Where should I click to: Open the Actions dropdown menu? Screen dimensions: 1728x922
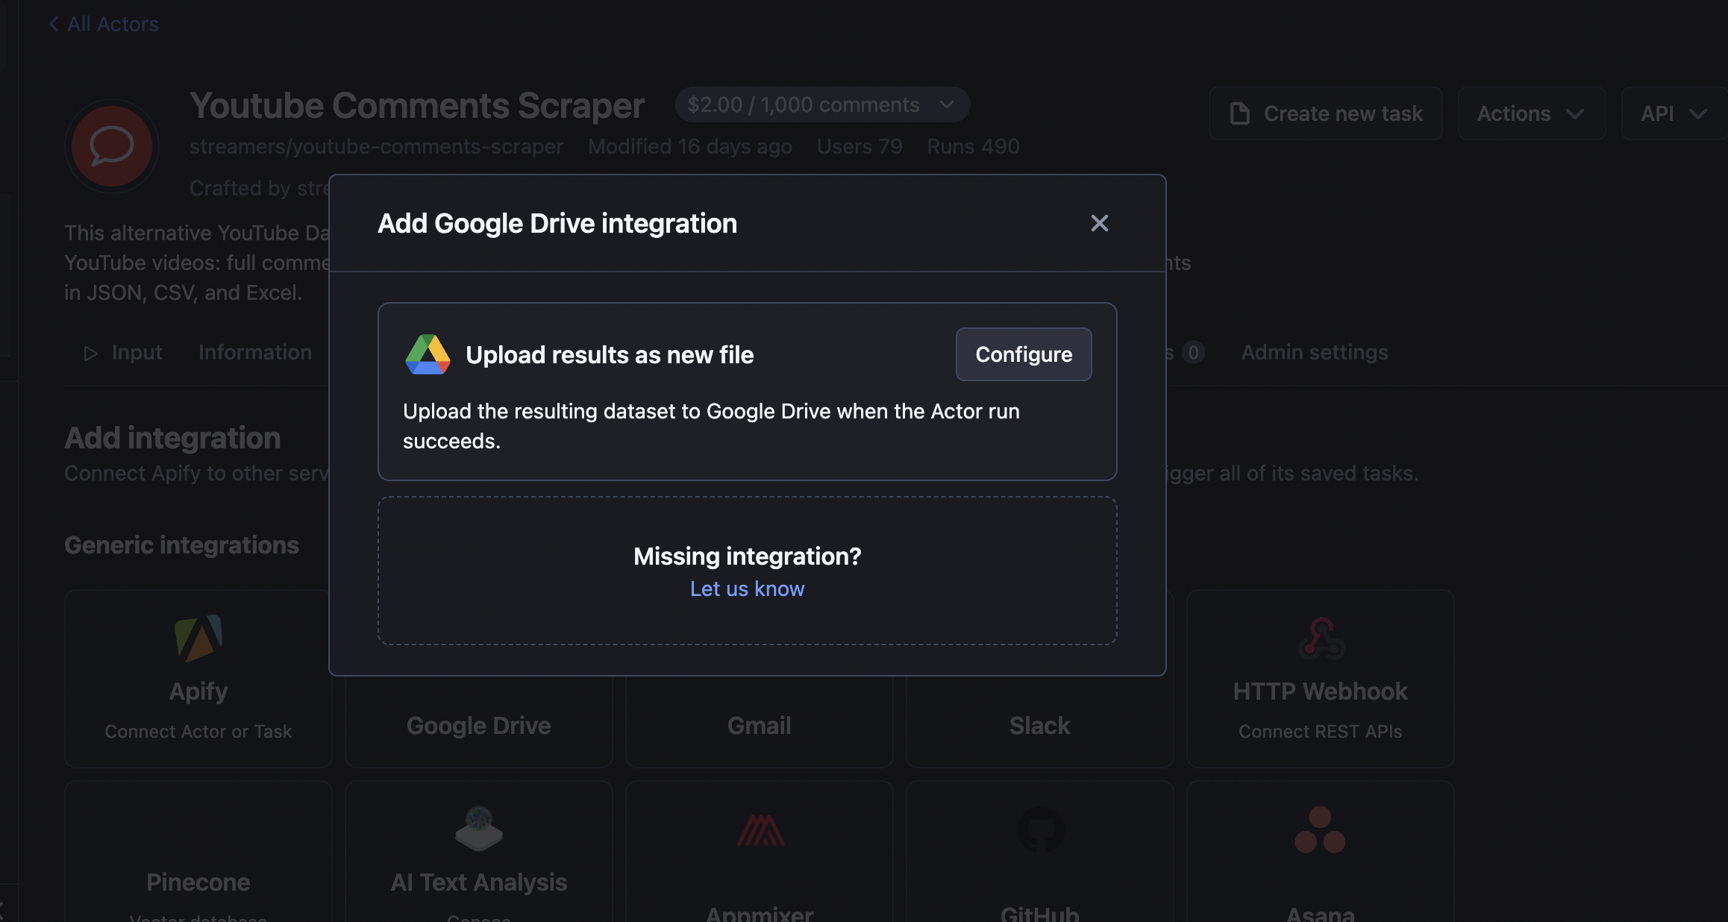[1531, 113]
